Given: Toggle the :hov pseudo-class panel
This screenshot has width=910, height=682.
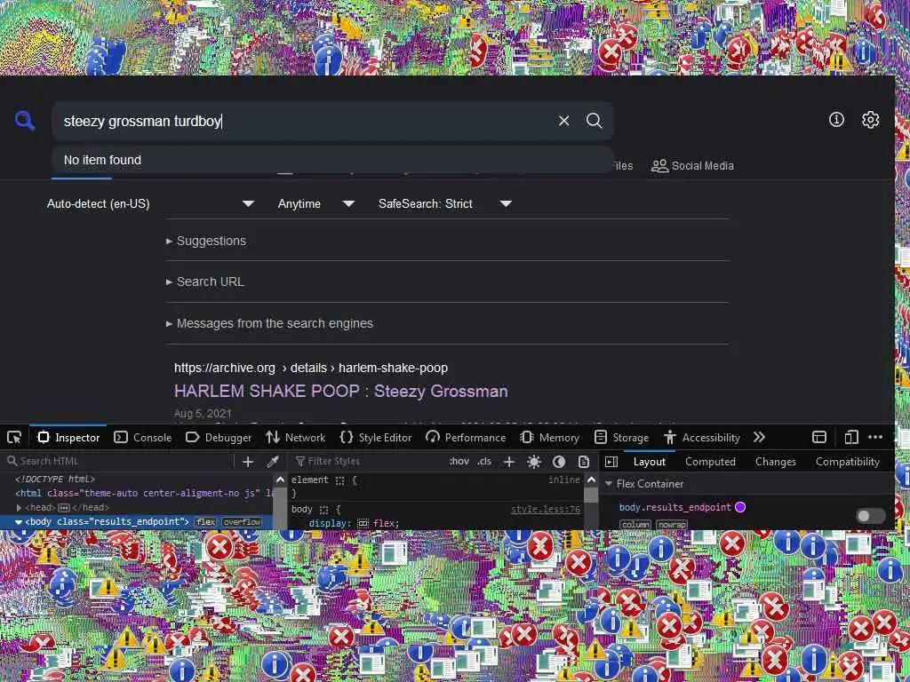Looking at the screenshot, I should pos(459,462).
